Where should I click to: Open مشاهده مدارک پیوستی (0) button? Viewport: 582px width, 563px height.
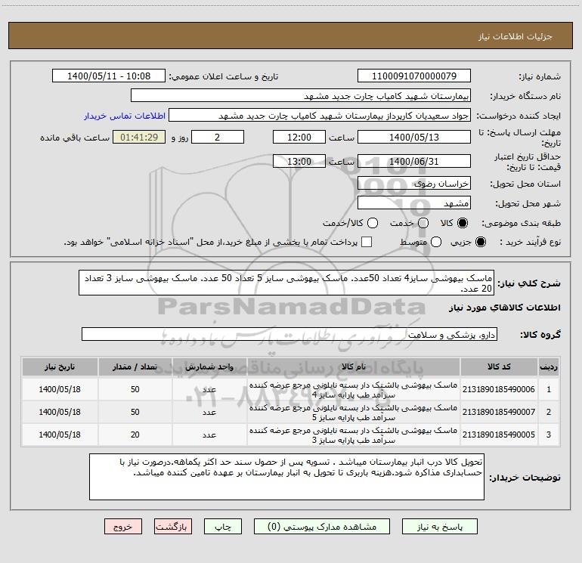(x=321, y=527)
